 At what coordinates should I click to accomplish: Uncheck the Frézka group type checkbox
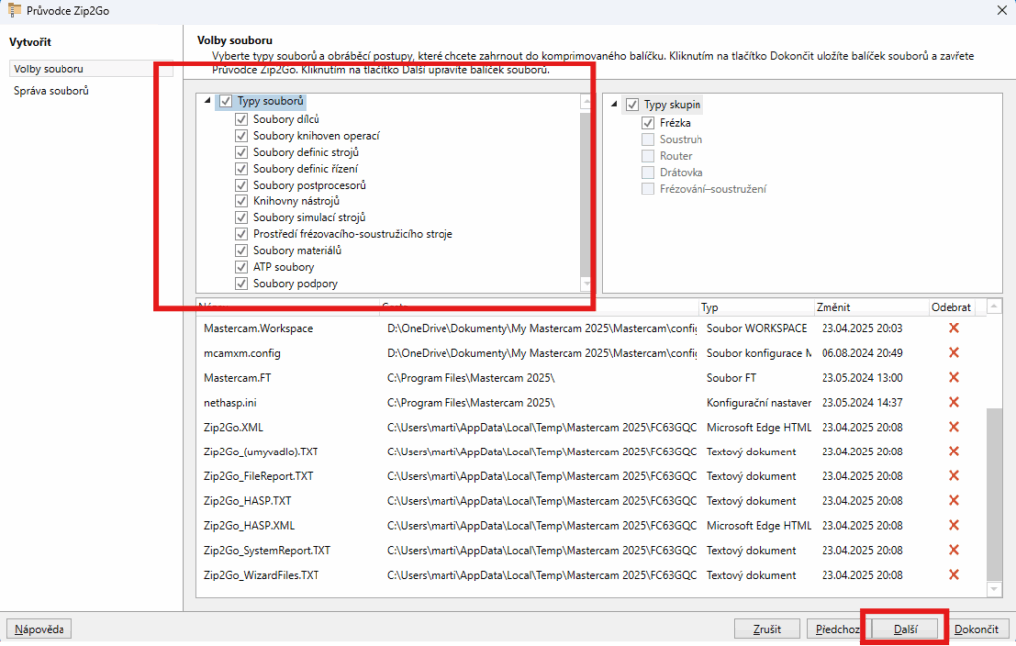pos(648,123)
